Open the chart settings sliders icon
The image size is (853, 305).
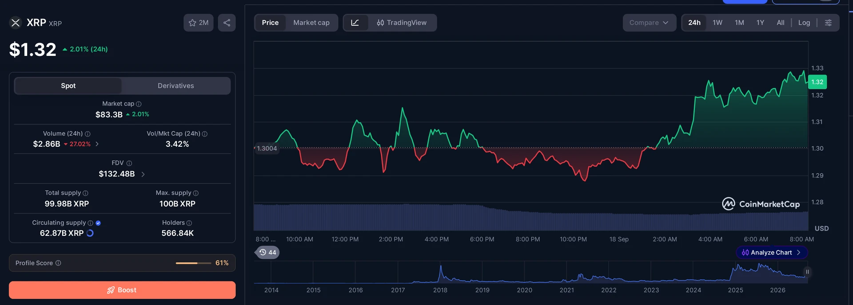coord(828,23)
